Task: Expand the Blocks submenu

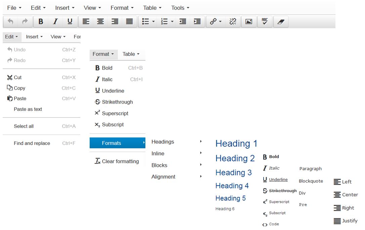Action: (176, 165)
